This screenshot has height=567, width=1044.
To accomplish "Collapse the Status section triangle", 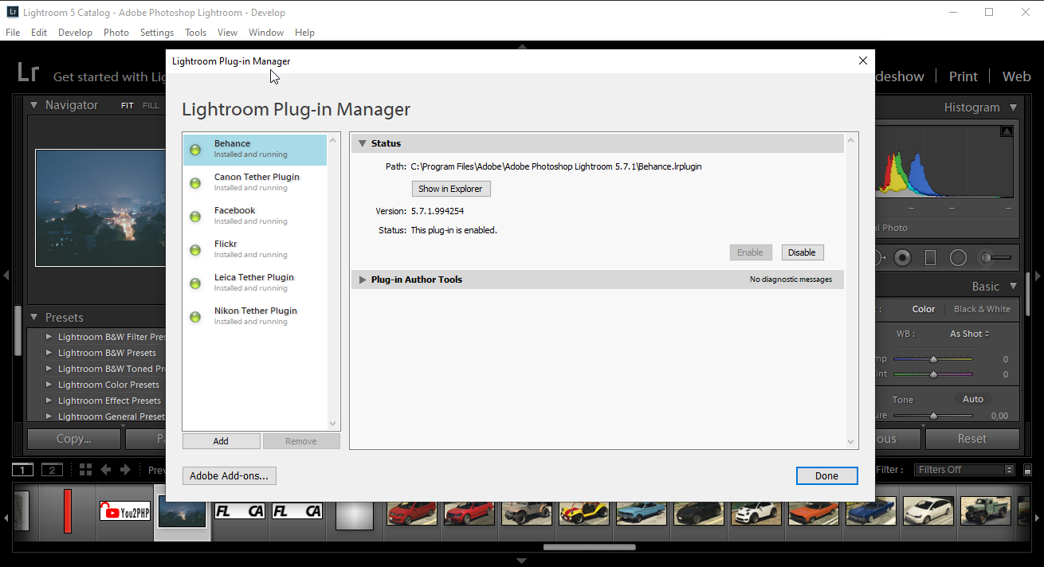I will (363, 143).
